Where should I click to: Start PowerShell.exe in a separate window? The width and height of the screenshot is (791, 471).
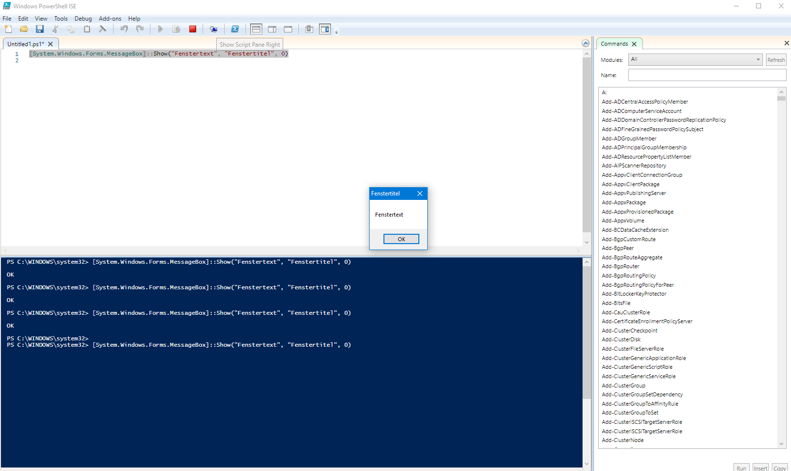pos(235,29)
